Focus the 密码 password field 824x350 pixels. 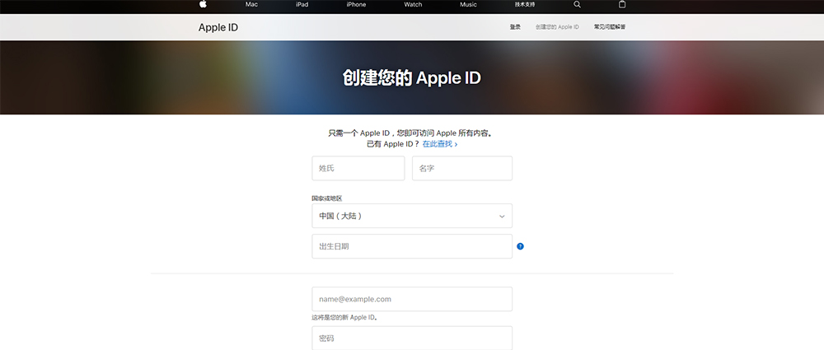[x=411, y=338]
